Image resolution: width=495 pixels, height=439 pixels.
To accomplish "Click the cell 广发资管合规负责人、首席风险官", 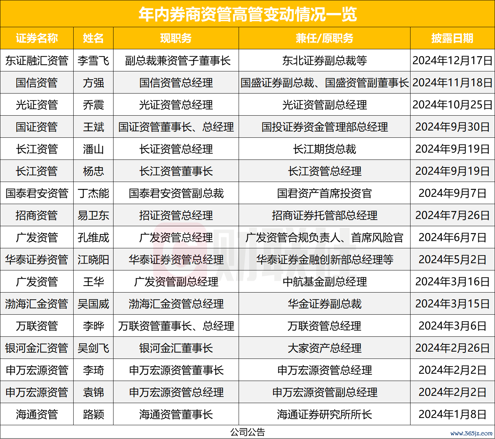I will tap(325, 237).
